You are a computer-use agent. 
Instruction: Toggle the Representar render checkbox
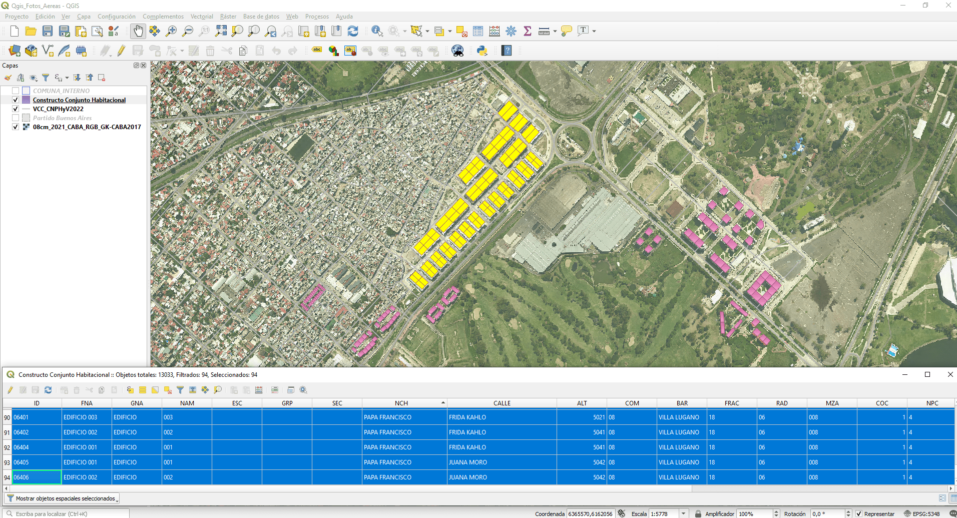pyautogui.click(x=859, y=513)
